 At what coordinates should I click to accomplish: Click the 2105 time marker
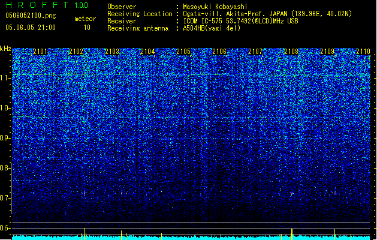tap(183, 52)
